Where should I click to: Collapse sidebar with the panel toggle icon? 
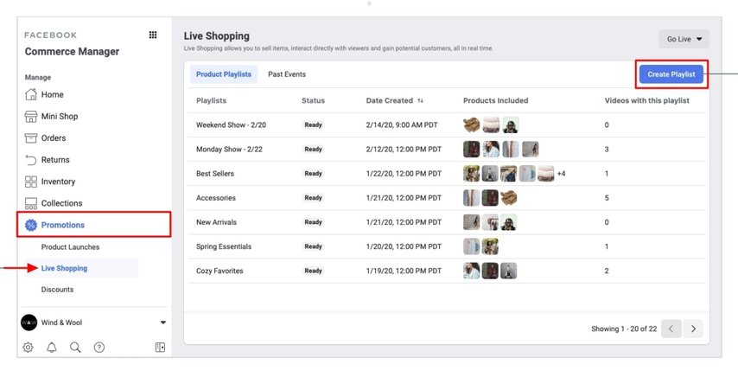(x=160, y=348)
